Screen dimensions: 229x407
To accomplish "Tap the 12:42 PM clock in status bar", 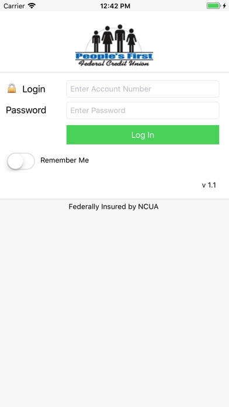I will 115,6.
